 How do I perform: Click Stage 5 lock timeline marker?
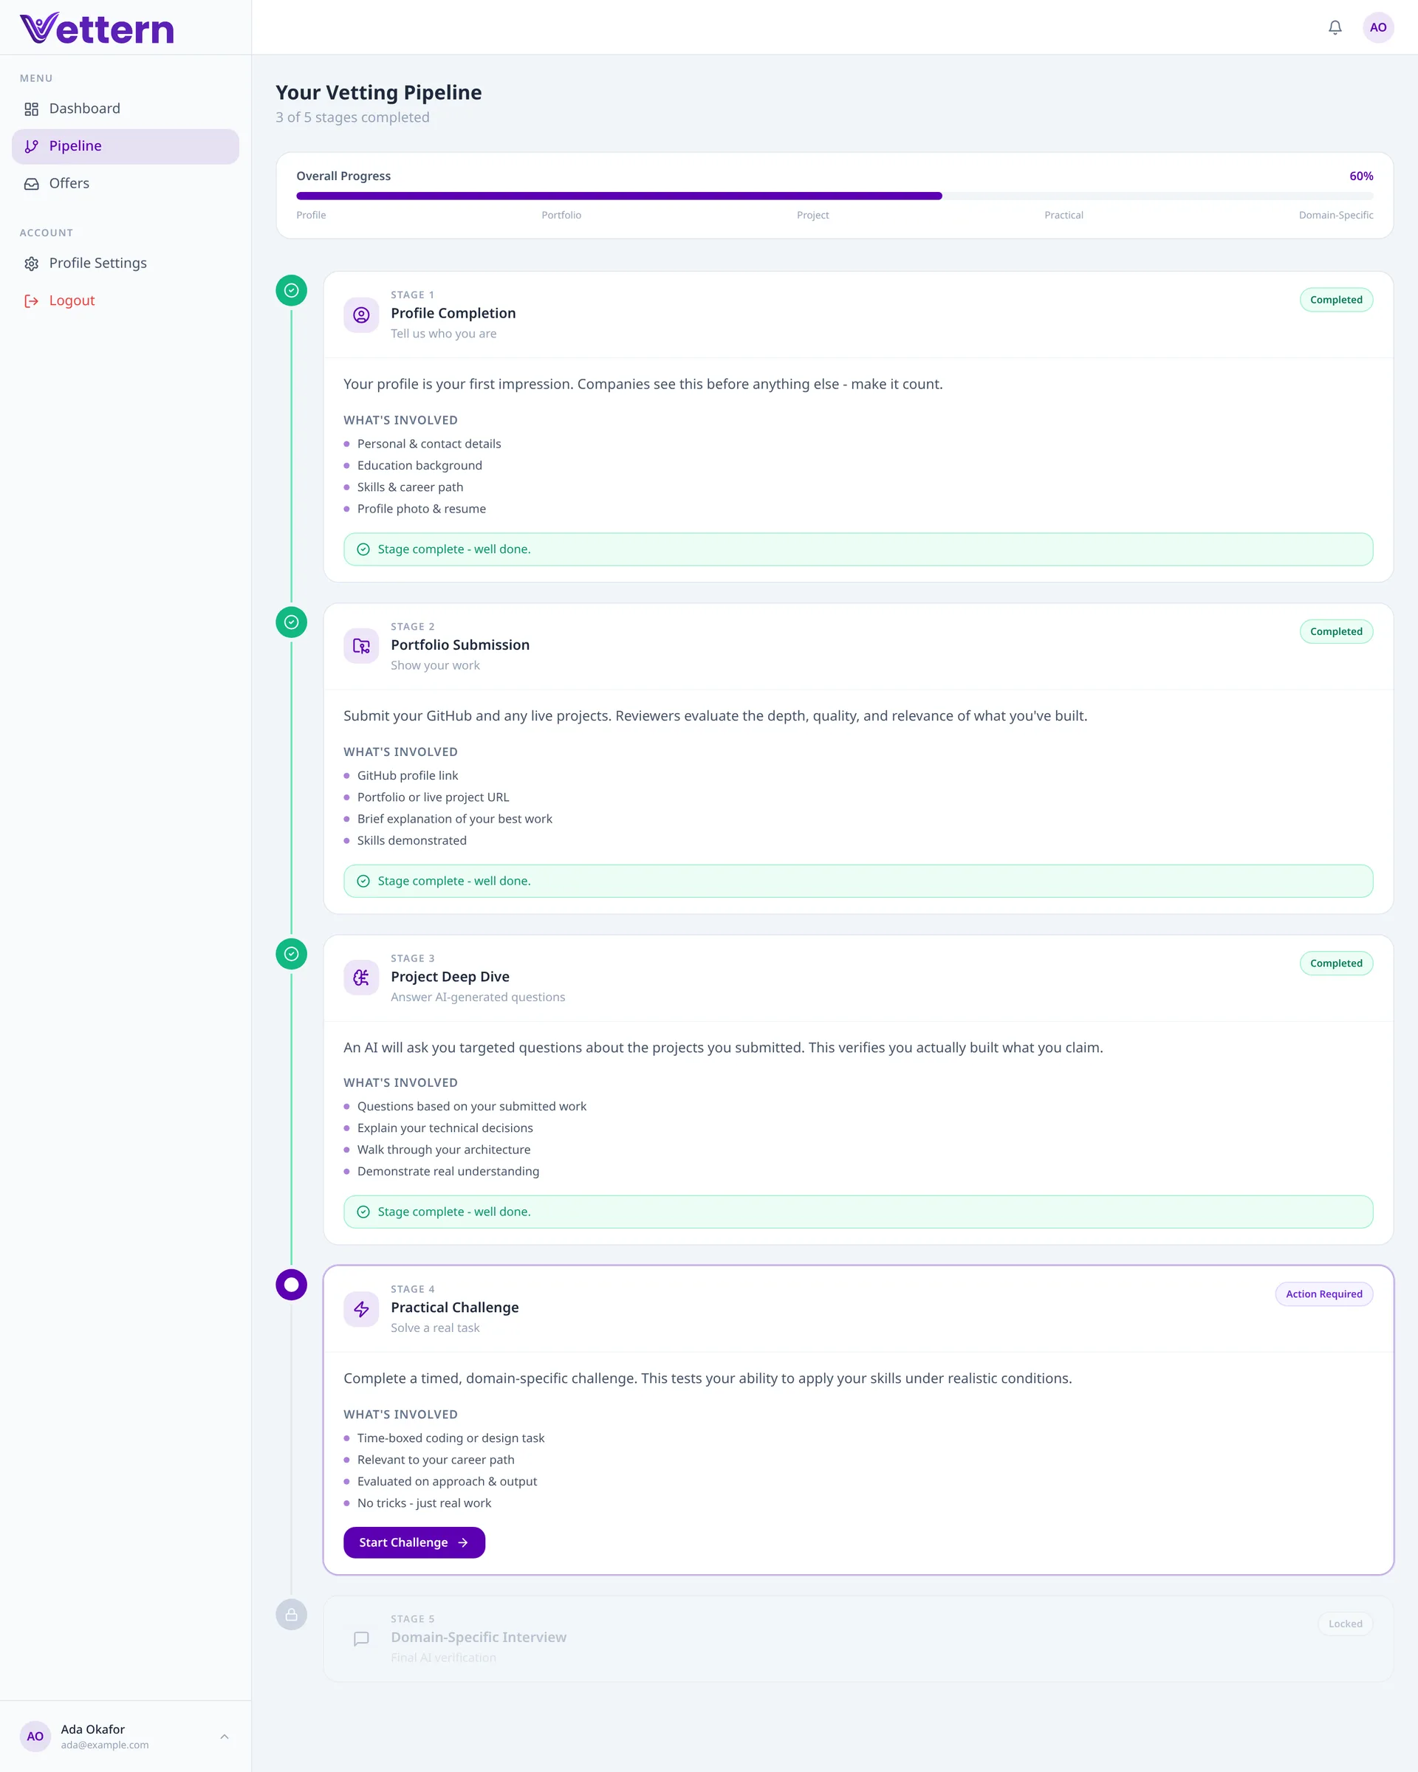point(291,1615)
